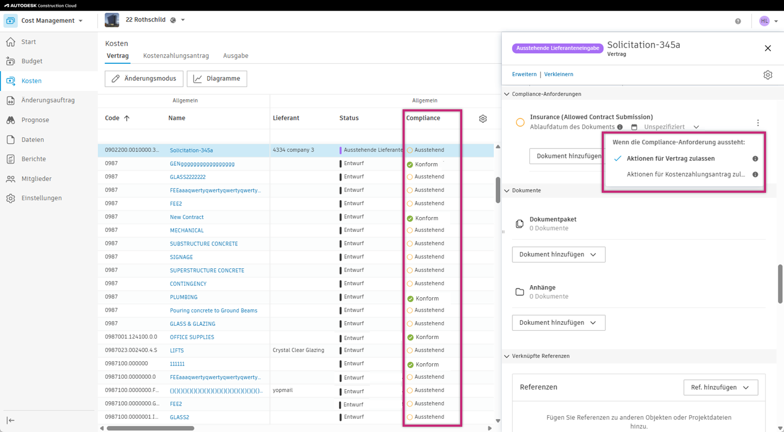Select Kosten in the sidebar

point(31,81)
